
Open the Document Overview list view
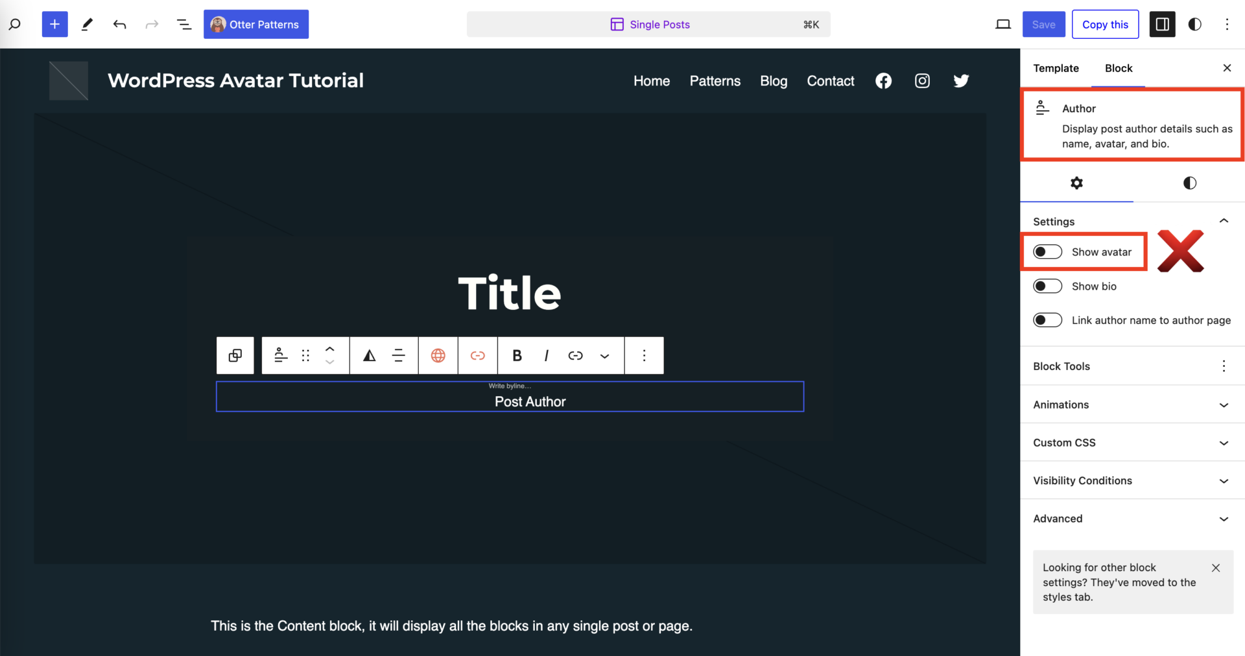[184, 24]
